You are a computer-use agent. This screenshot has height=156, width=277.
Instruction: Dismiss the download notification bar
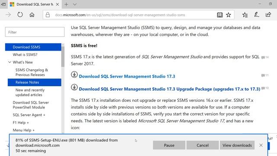[261, 145]
